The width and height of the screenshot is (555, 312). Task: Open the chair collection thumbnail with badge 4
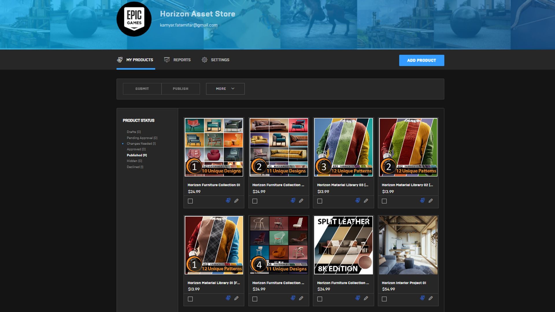tap(279, 245)
